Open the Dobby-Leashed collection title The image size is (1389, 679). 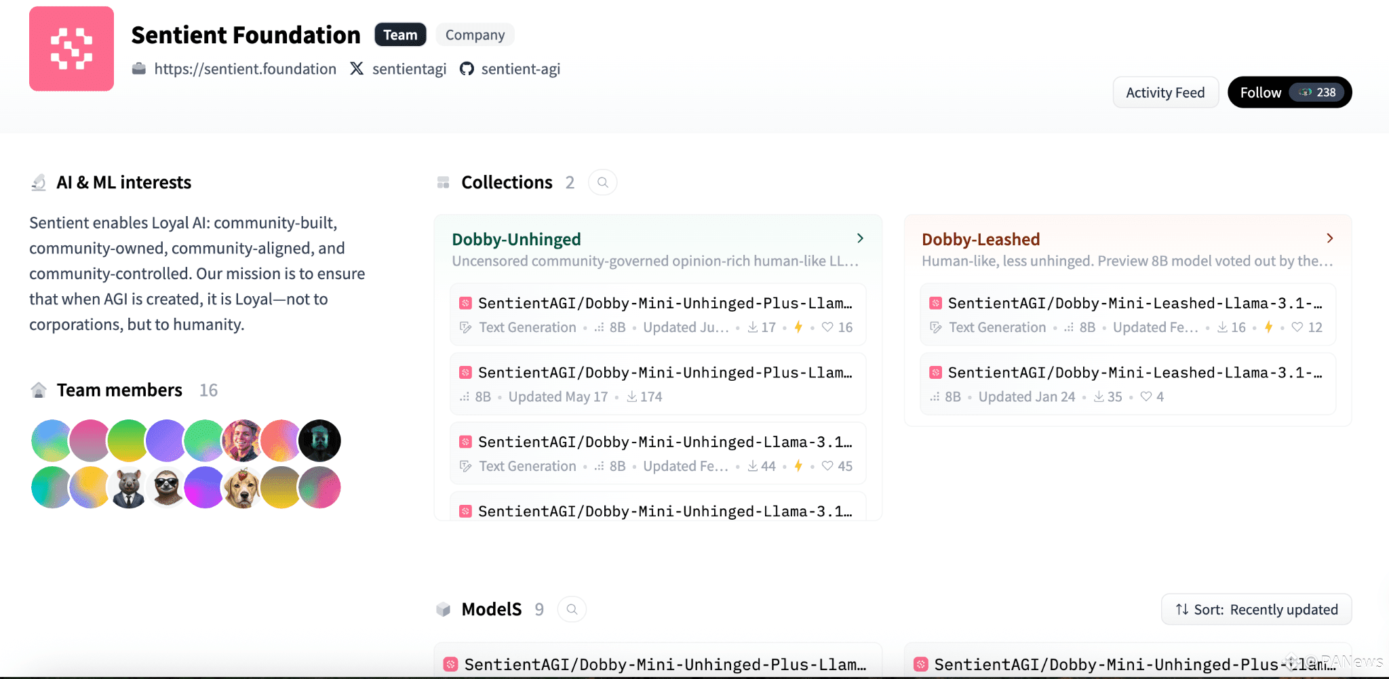coord(981,239)
